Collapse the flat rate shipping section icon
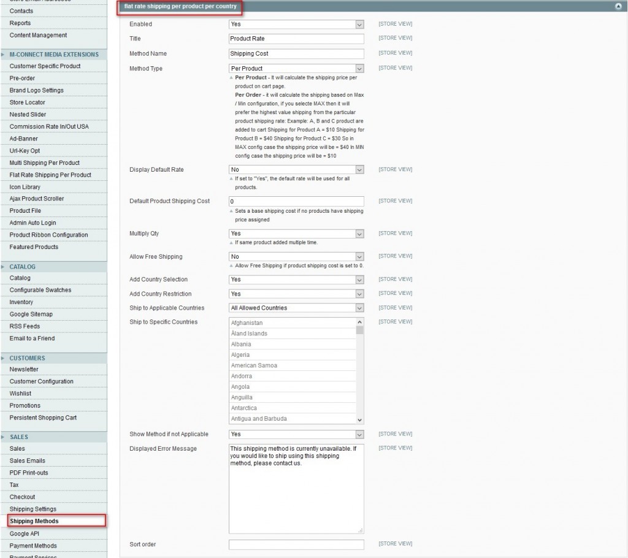Viewport: 628px width, 558px height. tap(618, 6)
